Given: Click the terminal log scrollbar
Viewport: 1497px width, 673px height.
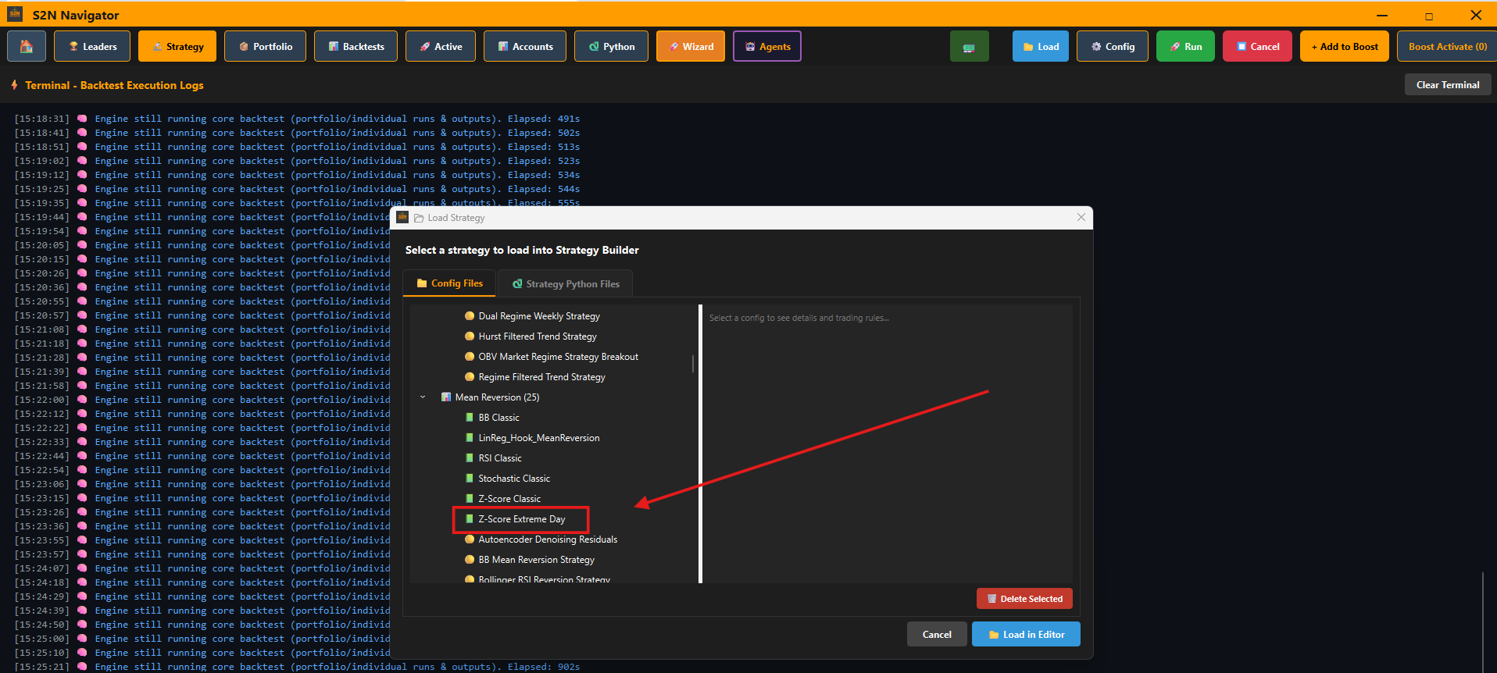Looking at the screenshot, I should (x=1483, y=623).
